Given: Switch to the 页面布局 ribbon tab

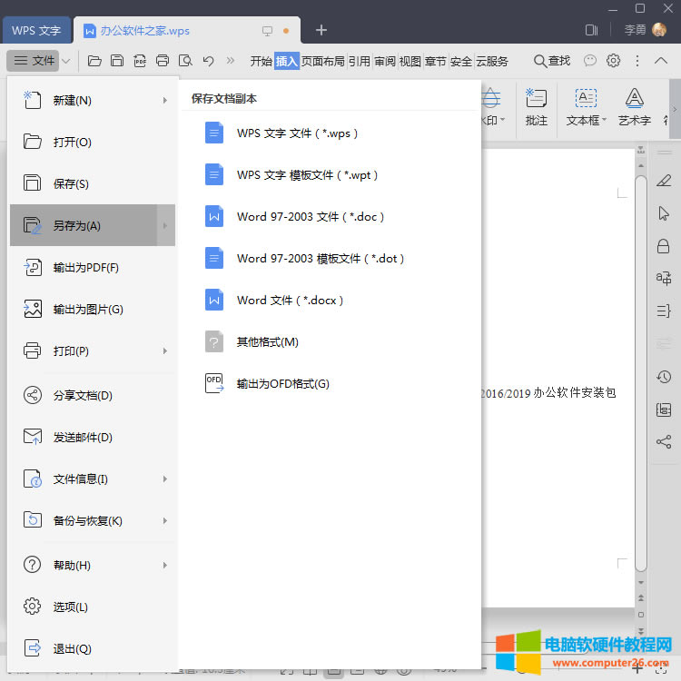Looking at the screenshot, I should click(323, 61).
